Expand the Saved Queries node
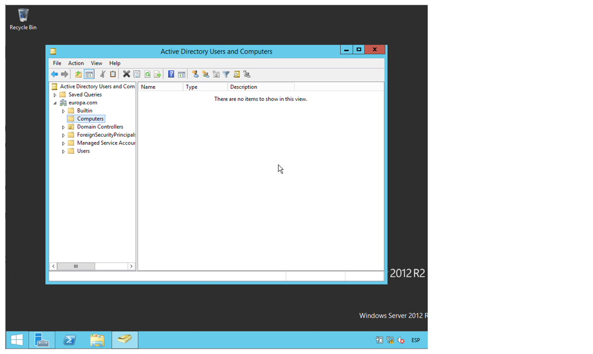Screen dimensions: 593x354 (x=55, y=95)
